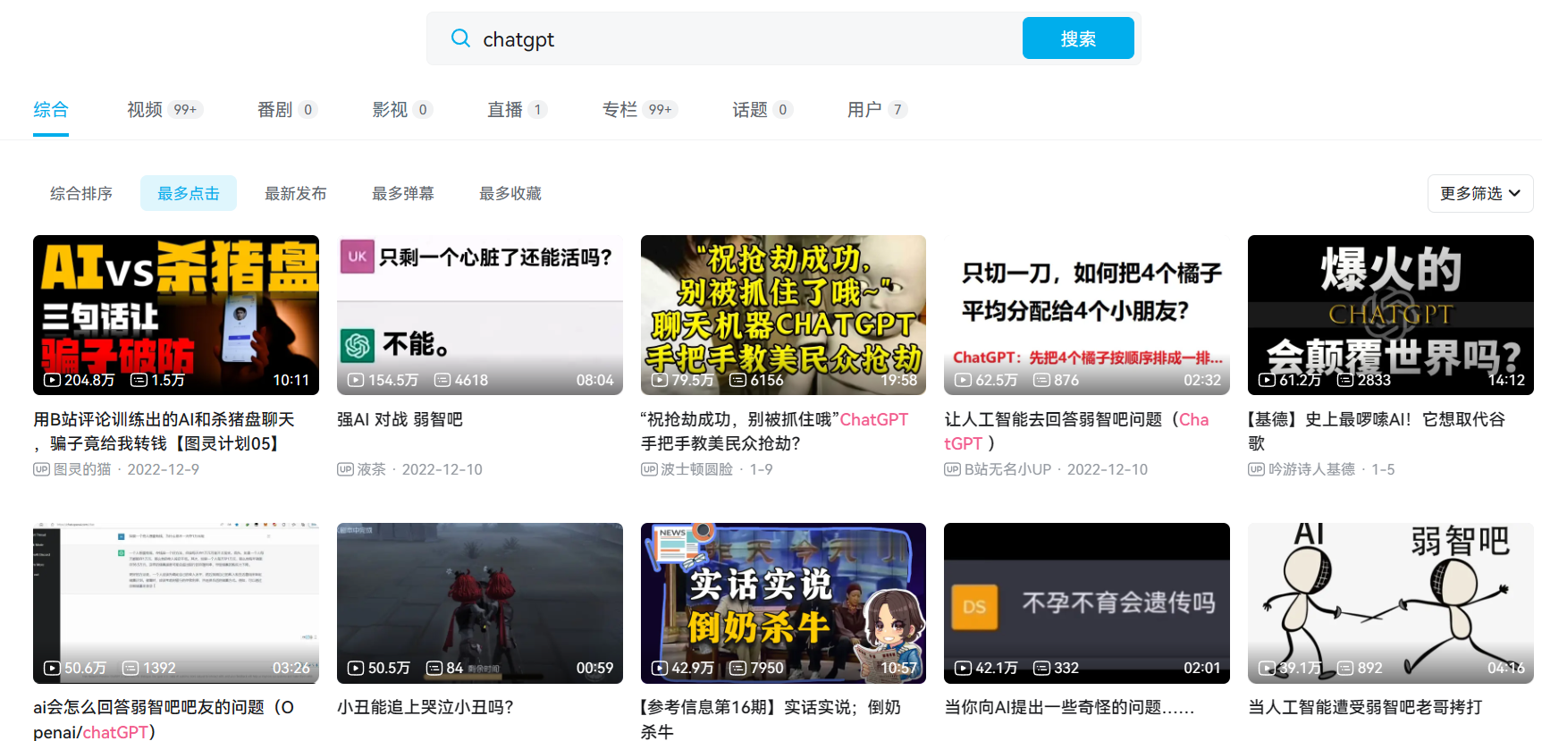Open the 用户 tab
This screenshot has width=1542, height=741.
click(877, 109)
